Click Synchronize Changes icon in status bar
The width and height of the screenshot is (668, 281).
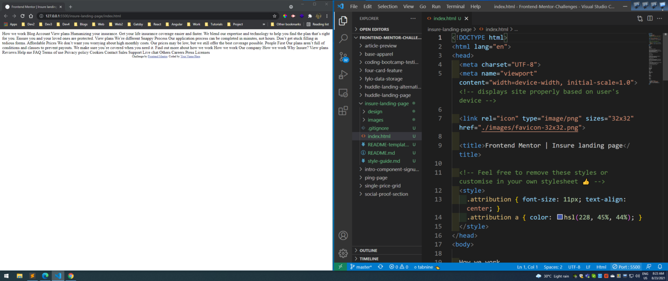tap(380, 267)
